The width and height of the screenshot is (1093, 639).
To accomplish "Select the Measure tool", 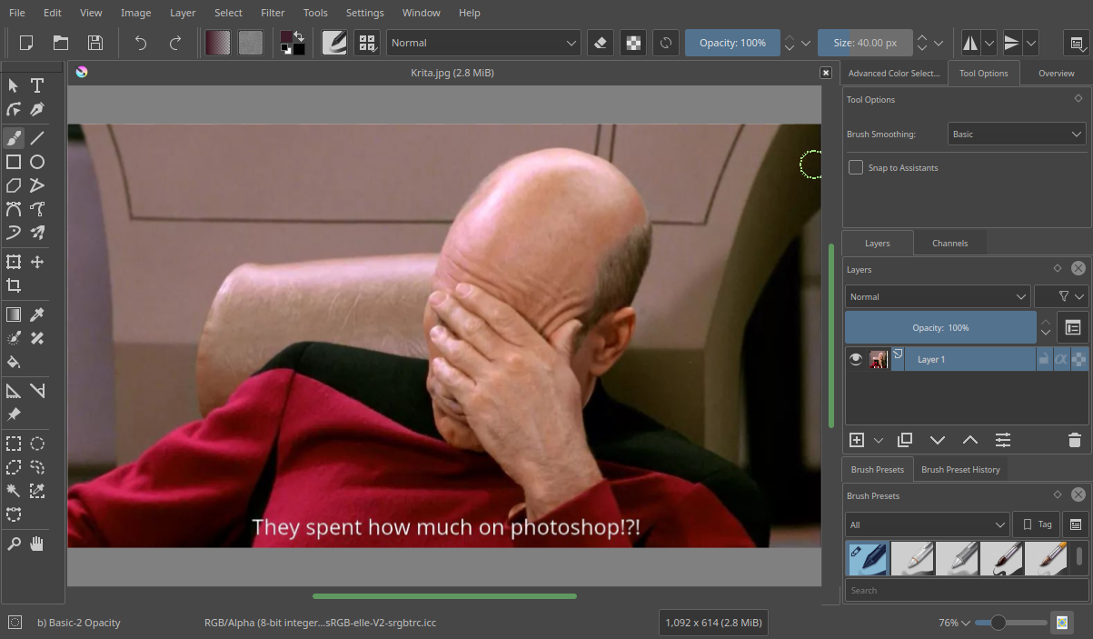I will point(37,391).
